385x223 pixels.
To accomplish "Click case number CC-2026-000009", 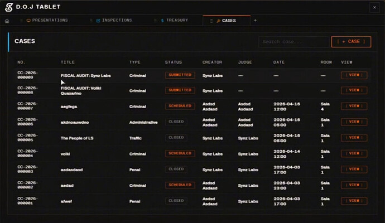I will coord(27,75).
